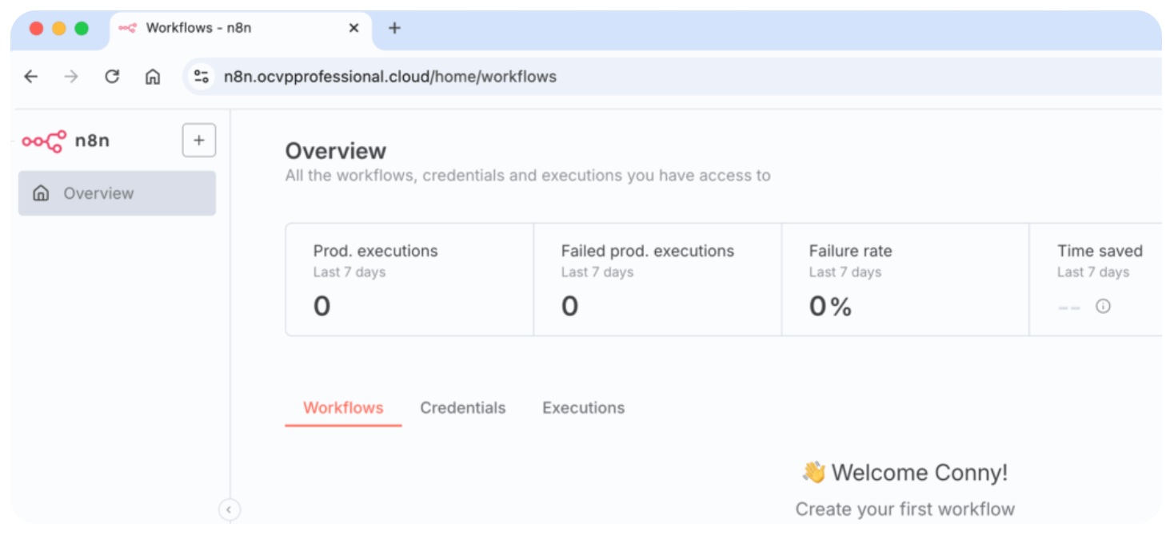Close the Workflows - n8n browser tab
1166x543 pixels.
(x=354, y=28)
